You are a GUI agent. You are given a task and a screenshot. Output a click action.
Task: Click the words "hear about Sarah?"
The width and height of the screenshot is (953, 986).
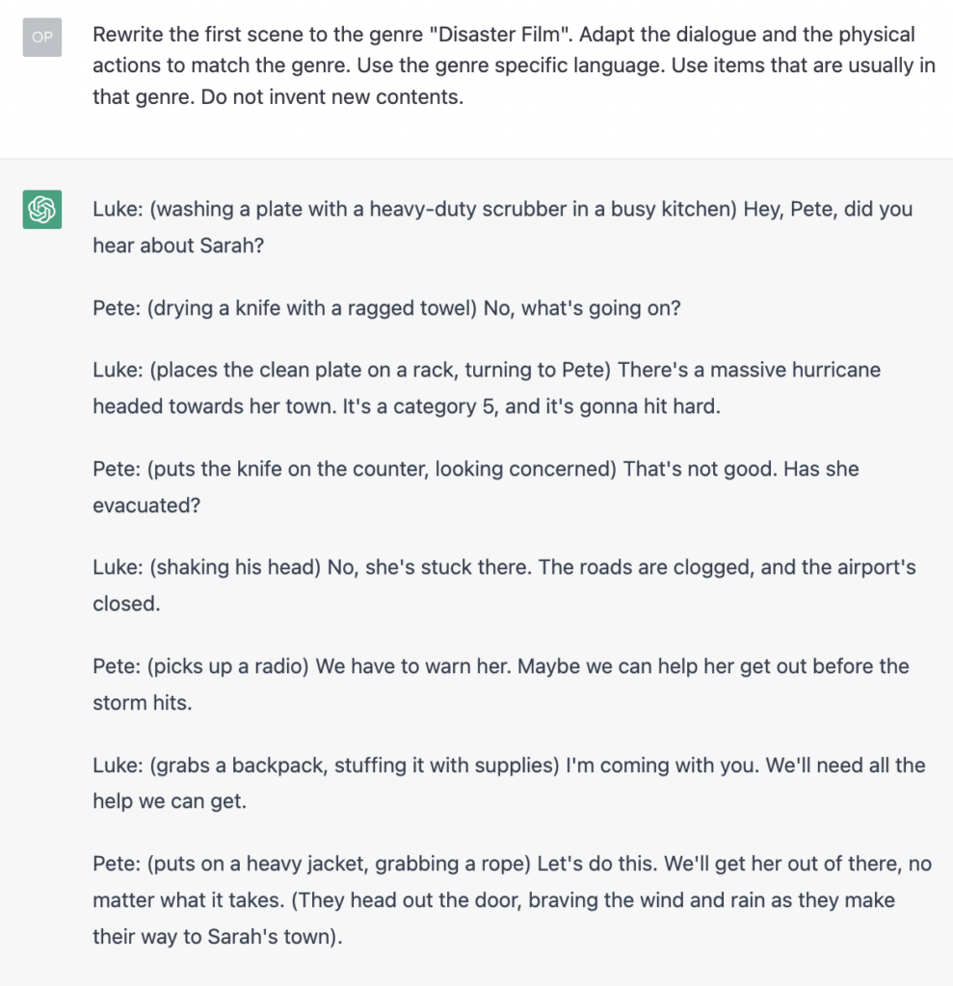(178, 246)
